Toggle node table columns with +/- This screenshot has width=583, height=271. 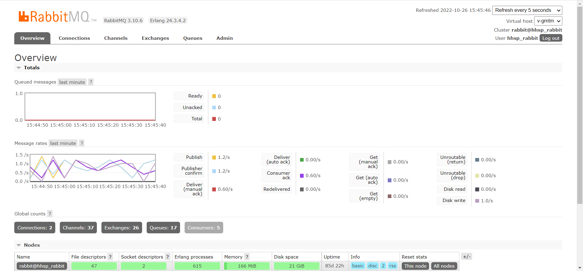pyautogui.click(x=467, y=257)
